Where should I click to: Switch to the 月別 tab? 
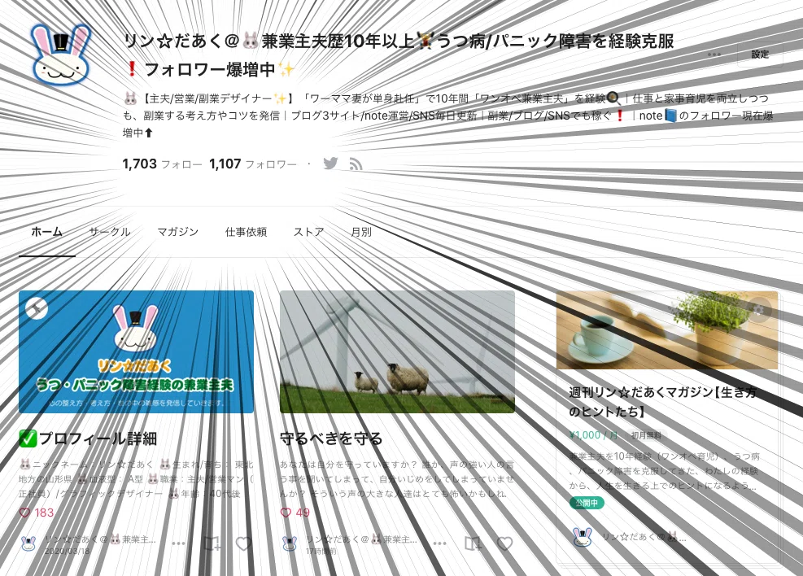pos(361,232)
